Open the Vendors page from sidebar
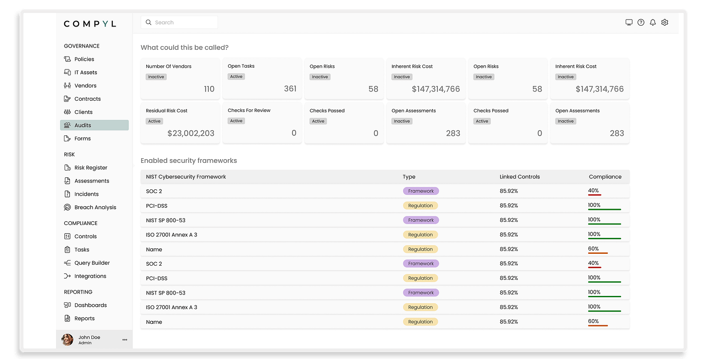Viewport: 702px width, 359px height. coord(85,86)
